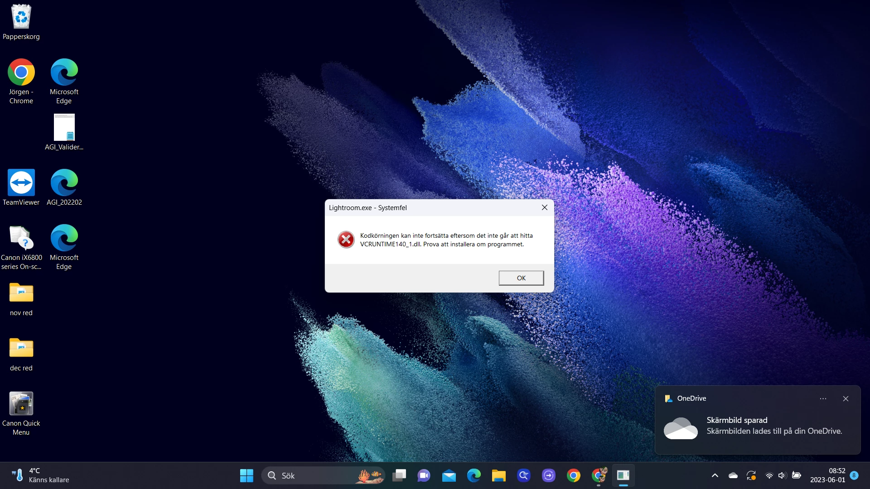This screenshot has height=489, width=870.
Task: Open the OneDrive notification options menu
Action: (823, 398)
